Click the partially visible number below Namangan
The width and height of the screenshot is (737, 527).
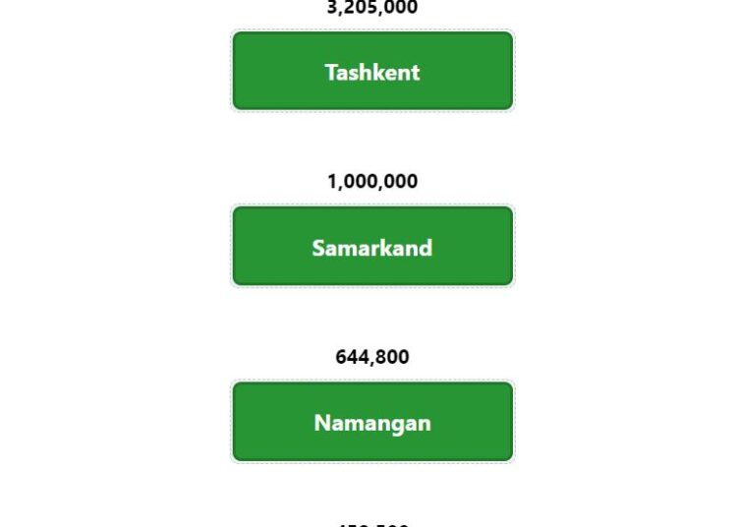pyautogui.click(x=372, y=524)
